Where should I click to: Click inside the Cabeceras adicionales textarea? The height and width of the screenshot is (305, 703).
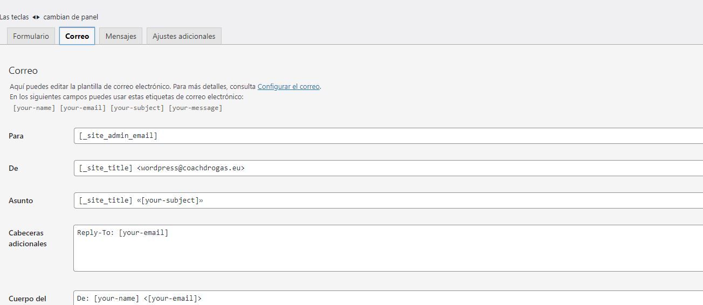point(388,248)
